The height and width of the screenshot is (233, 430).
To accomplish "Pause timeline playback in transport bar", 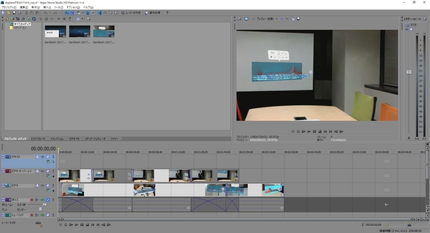I will [x=82, y=225].
